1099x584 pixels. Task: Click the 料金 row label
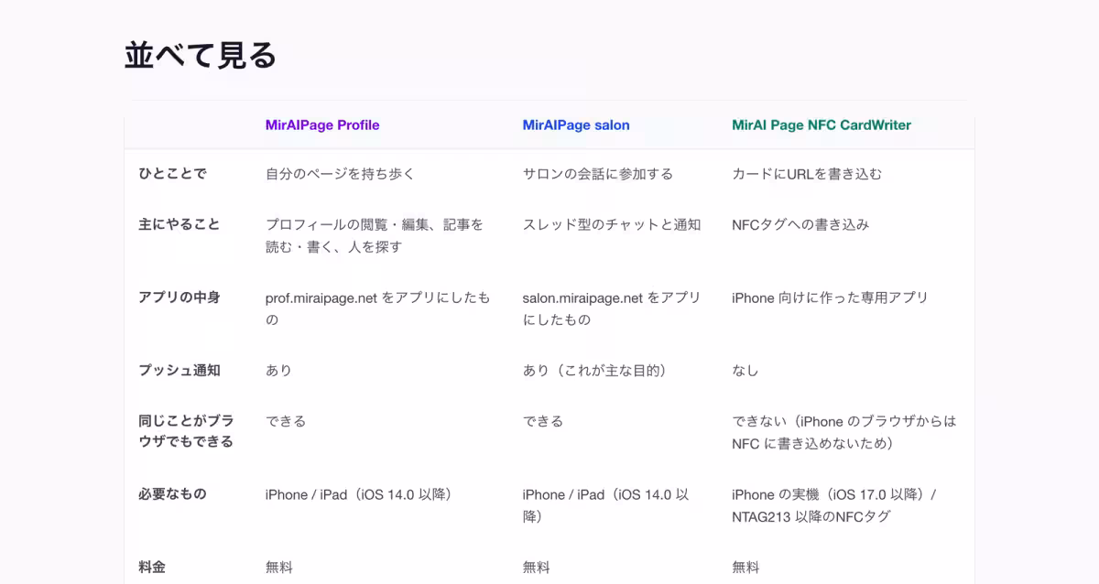(x=152, y=568)
